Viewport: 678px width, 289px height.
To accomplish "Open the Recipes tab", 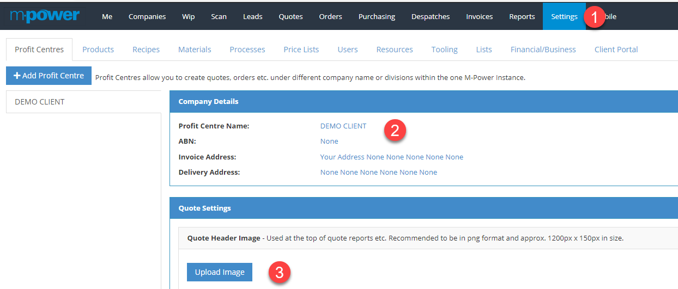I will tap(146, 49).
